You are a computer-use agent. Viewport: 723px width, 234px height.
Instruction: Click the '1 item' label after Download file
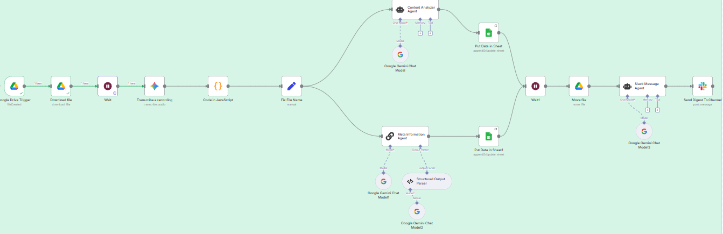[x=85, y=83]
